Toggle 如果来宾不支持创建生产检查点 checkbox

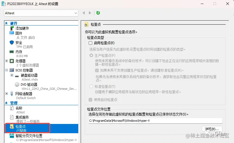coord(97,70)
